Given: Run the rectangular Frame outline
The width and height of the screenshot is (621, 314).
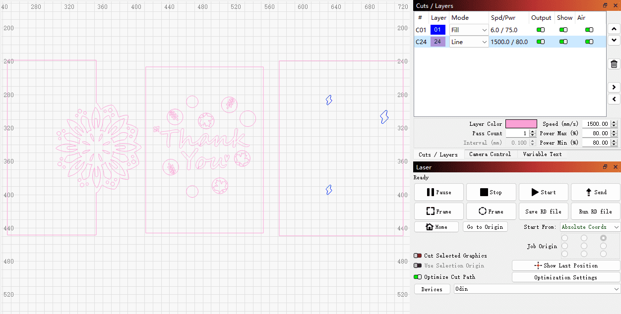Looking at the screenshot, I should coord(439,211).
